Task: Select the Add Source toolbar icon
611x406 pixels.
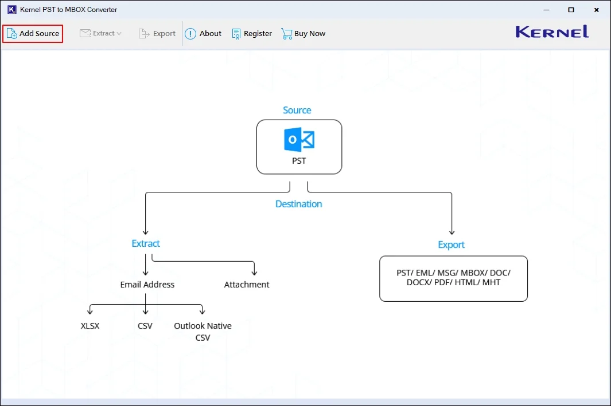Action: 11,33
